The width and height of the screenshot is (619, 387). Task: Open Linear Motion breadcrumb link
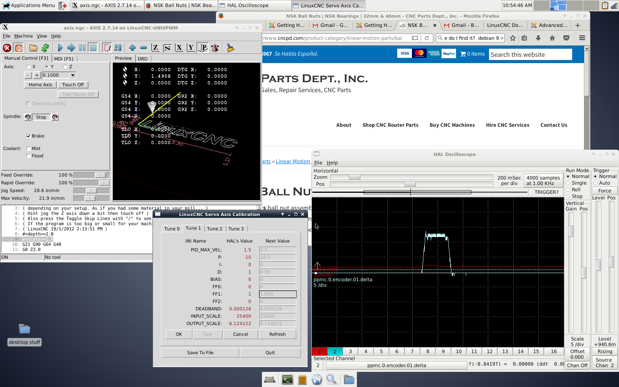coord(293,161)
